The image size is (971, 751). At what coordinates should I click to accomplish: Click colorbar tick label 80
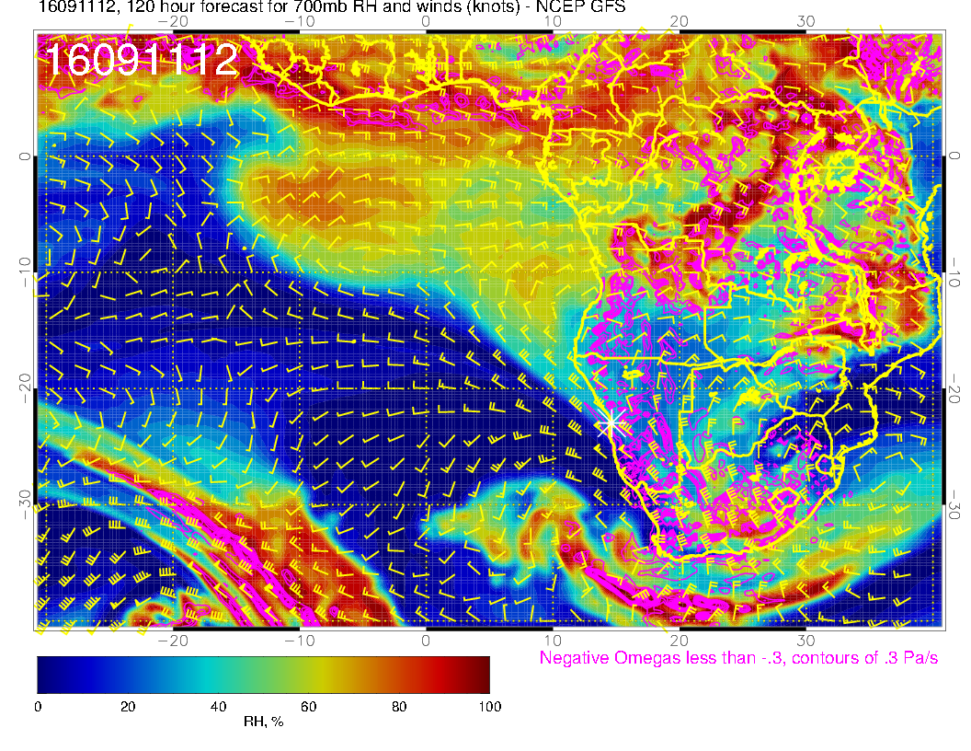[x=399, y=707]
